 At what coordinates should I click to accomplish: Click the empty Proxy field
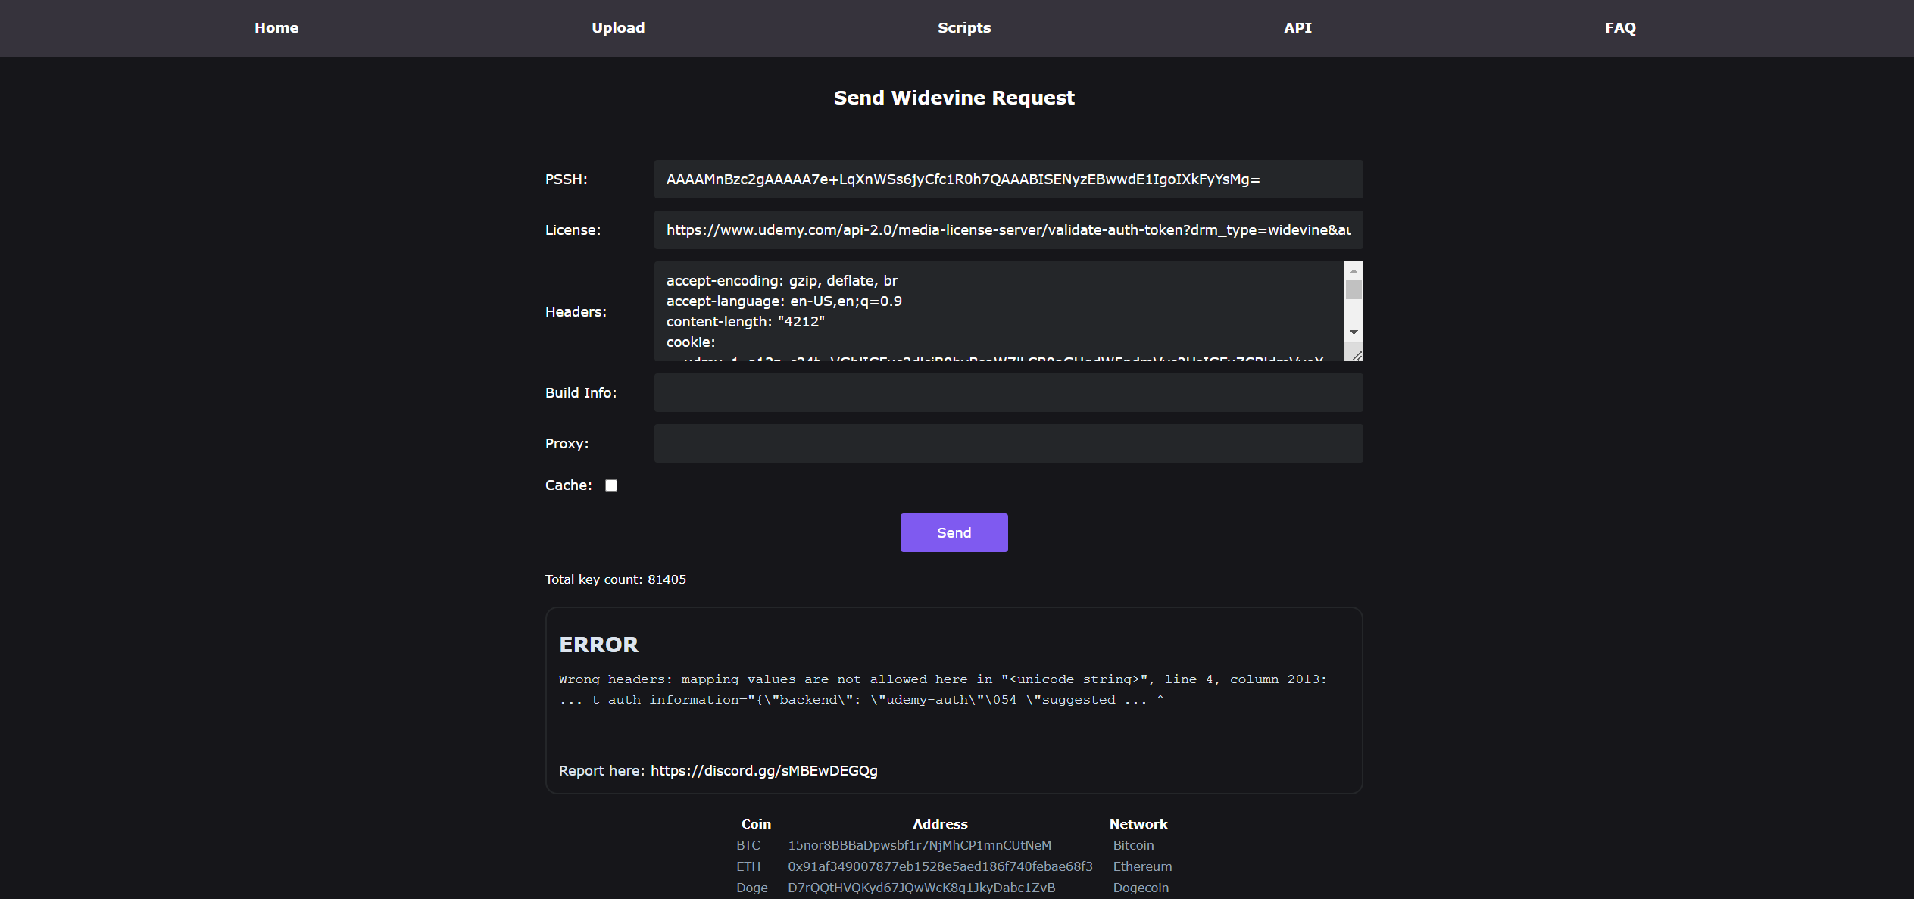(1007, 444)
